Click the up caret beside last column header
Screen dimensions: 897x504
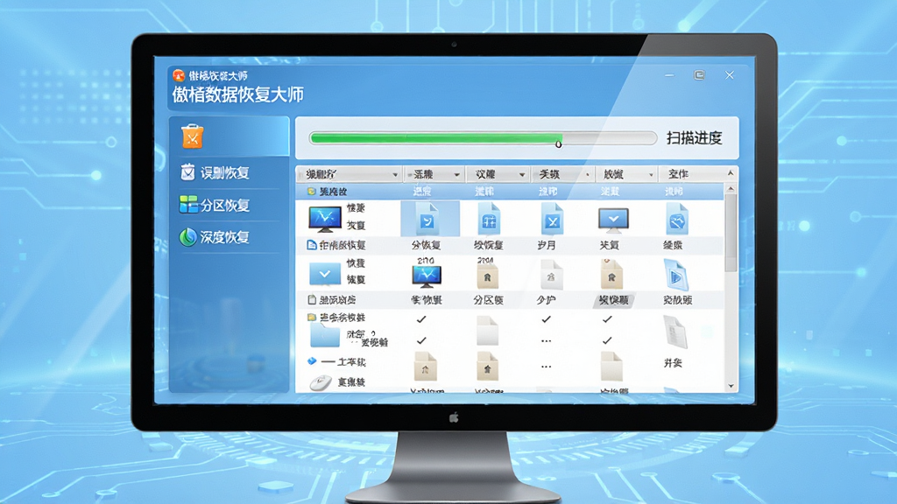coord(730,173)
